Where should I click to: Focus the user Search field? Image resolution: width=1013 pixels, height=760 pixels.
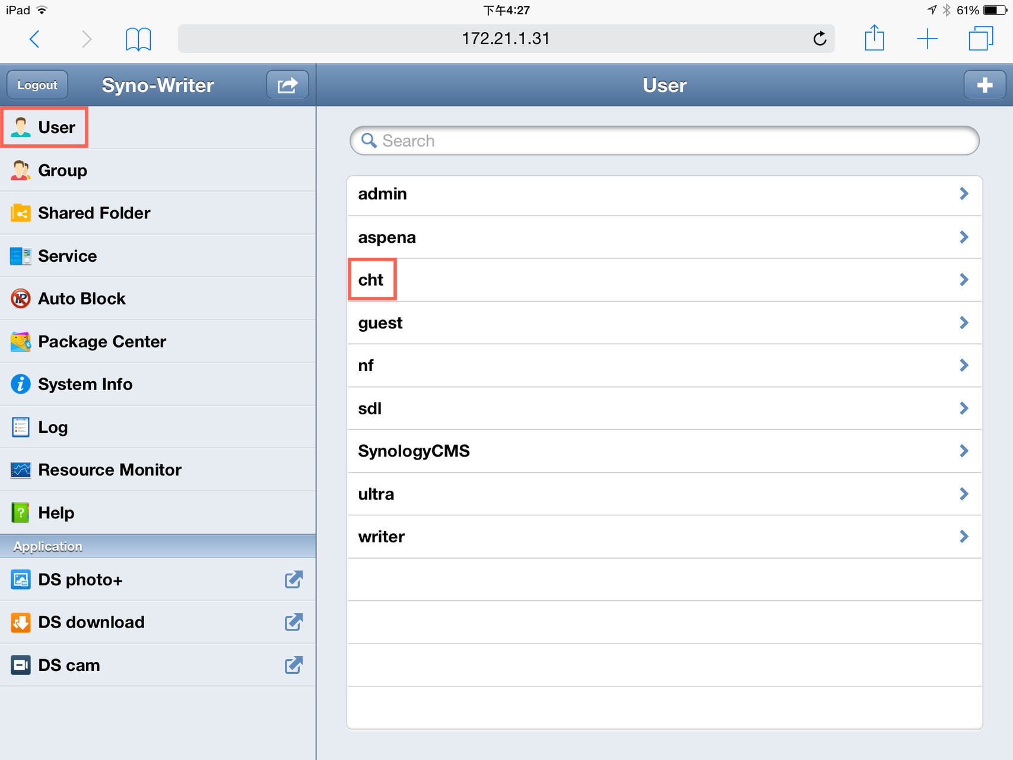click(664, 141)
